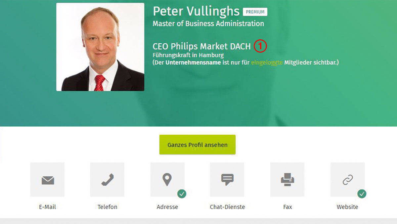397x224 pixels.
Task: Open the Website chain link icon
Action: point(347,180)
